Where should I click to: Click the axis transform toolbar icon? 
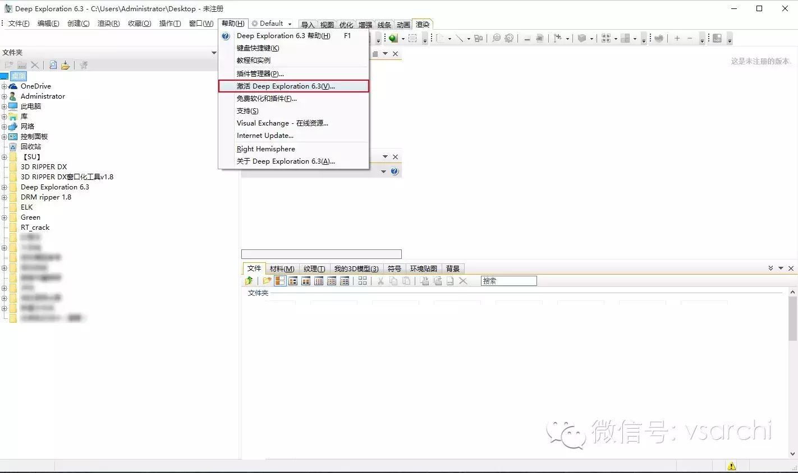tap(557, 38)
